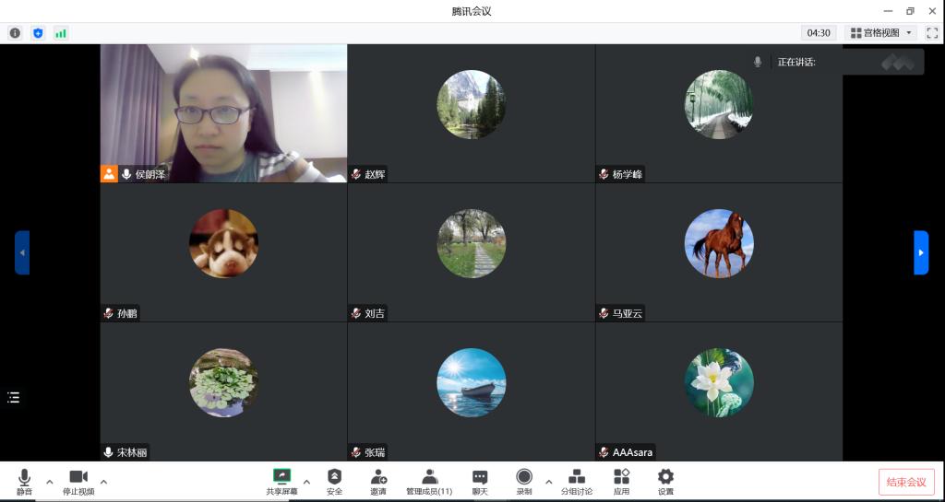Image resolution: width=945 pixels, height=502 pixels.
Task: Select 马亚云's horse avatar tile
Action: pyautogui.click(x=719, y=243)
